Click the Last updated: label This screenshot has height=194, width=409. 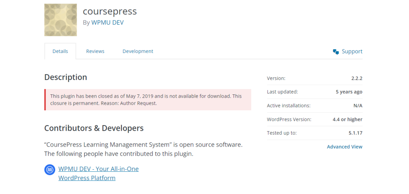282,92
